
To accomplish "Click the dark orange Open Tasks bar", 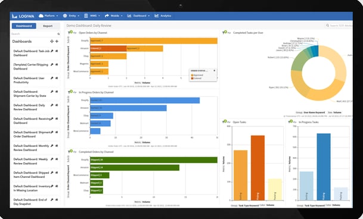I will [x=257, y=168].
